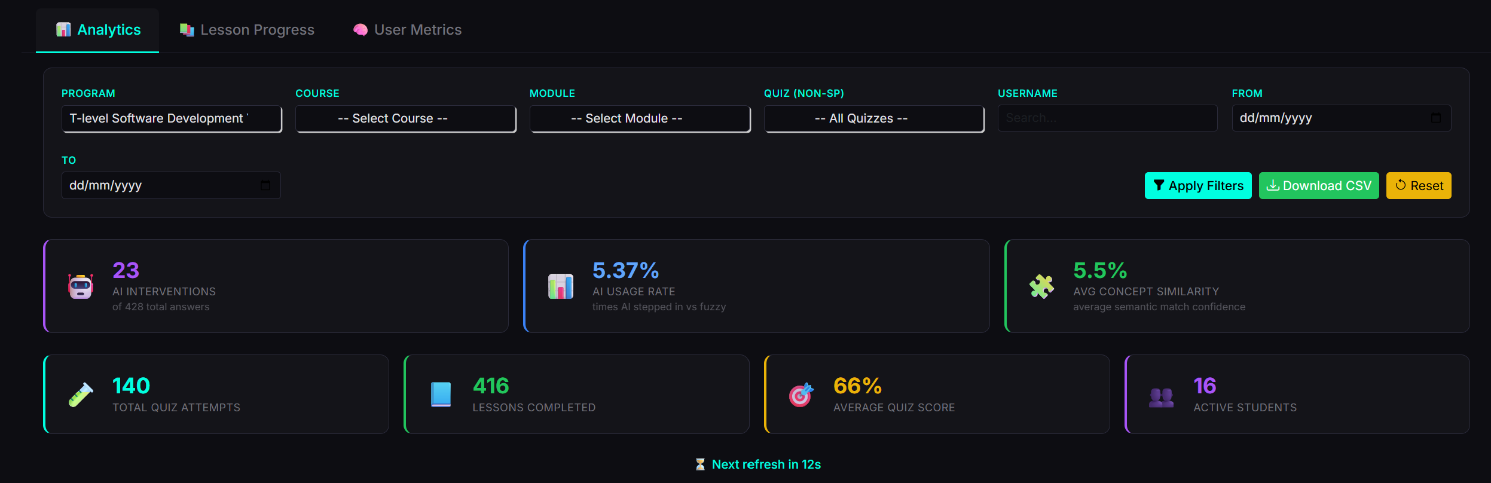This screenshot has height=483, width=1491.
Task: Click the "416" lessons completed value
Action: (491, 386)
